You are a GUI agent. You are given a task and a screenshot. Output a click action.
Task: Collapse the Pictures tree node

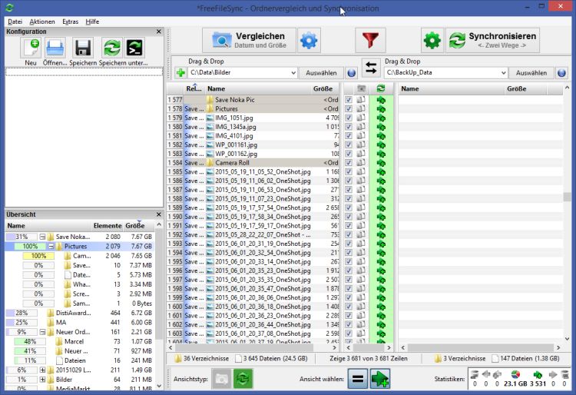51,246
